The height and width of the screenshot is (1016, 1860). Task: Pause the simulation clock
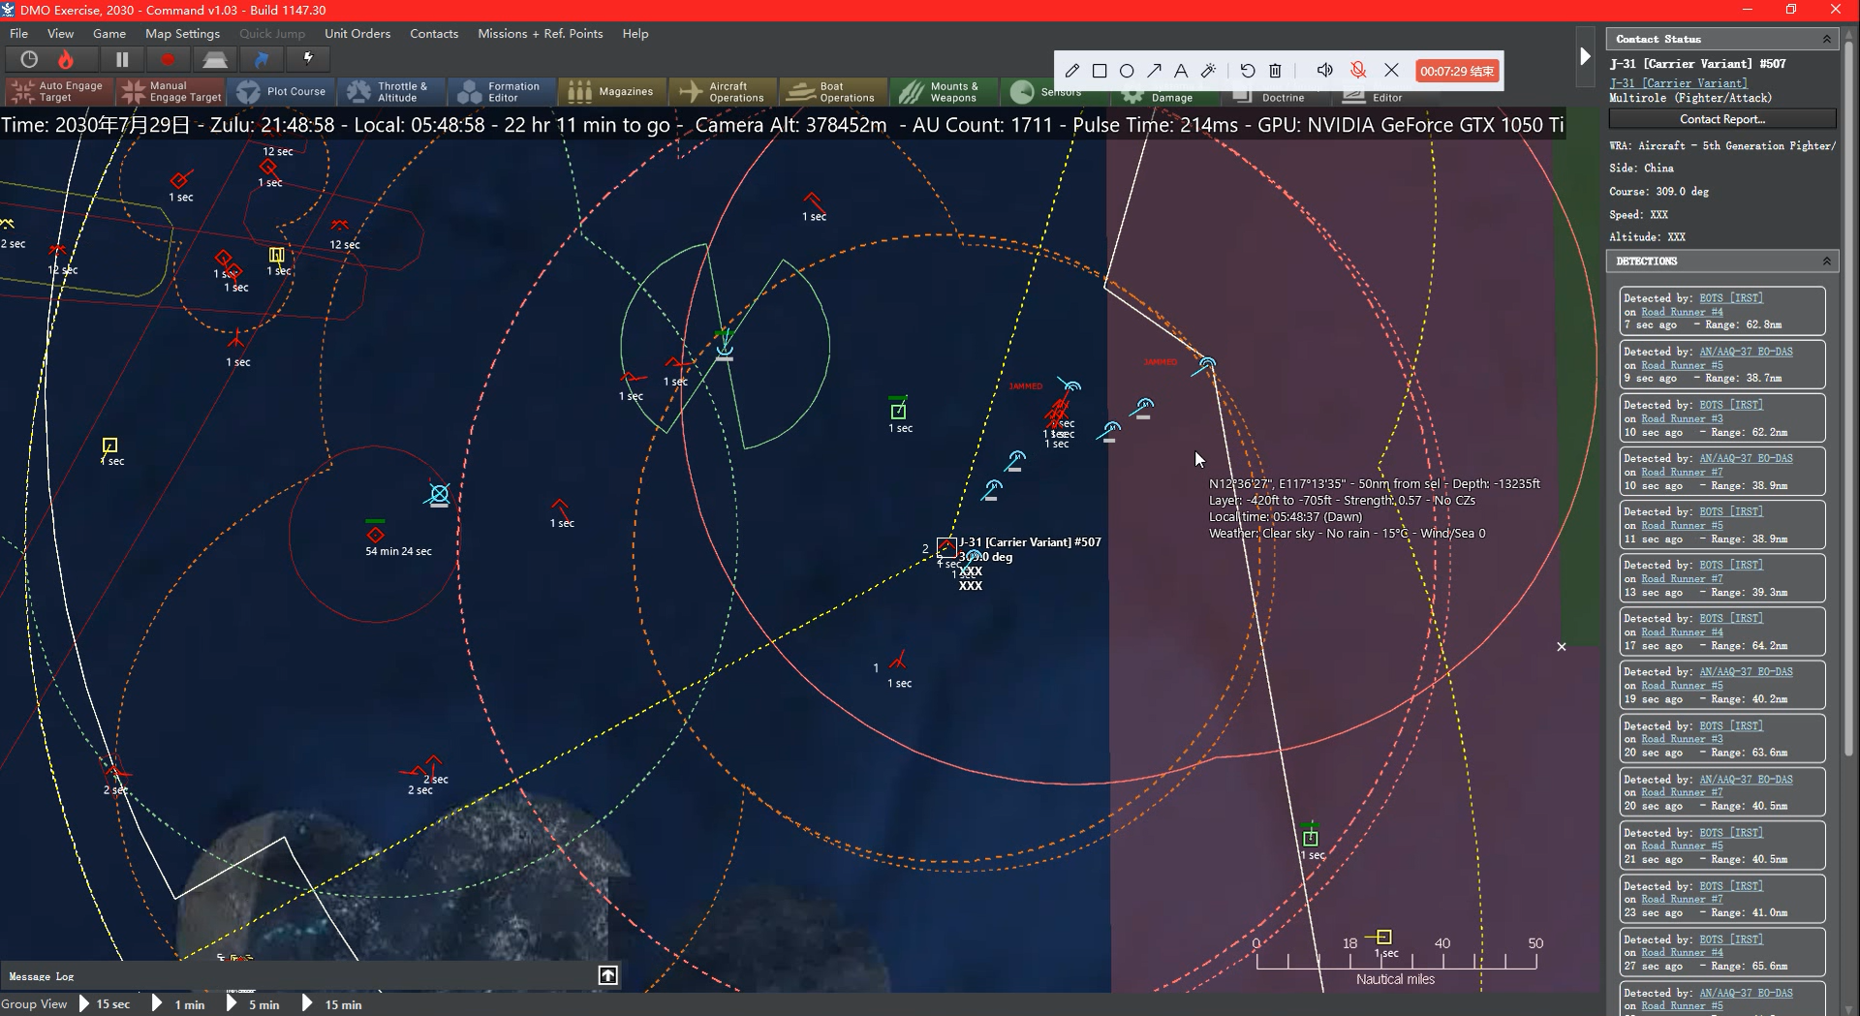click(122, 59)
